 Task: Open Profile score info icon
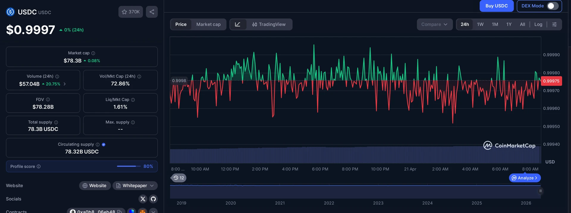(x=39, y=166)
